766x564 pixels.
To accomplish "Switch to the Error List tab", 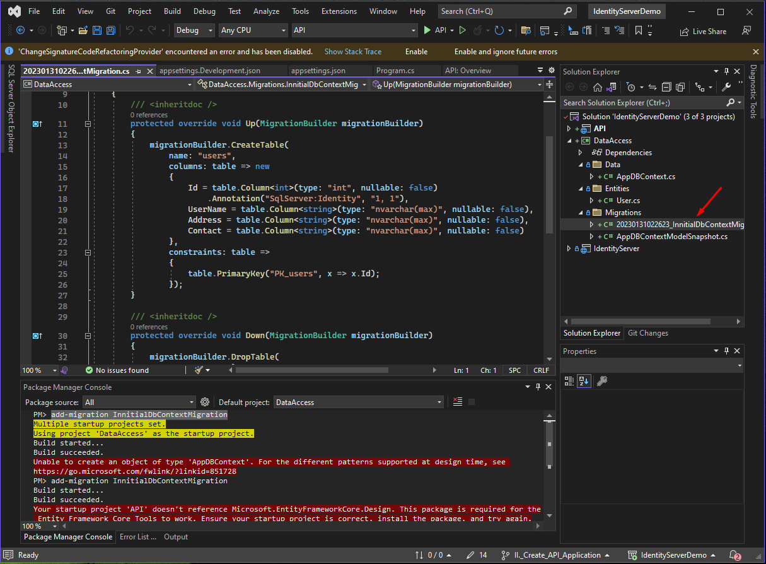I will [x=138, y=537].
